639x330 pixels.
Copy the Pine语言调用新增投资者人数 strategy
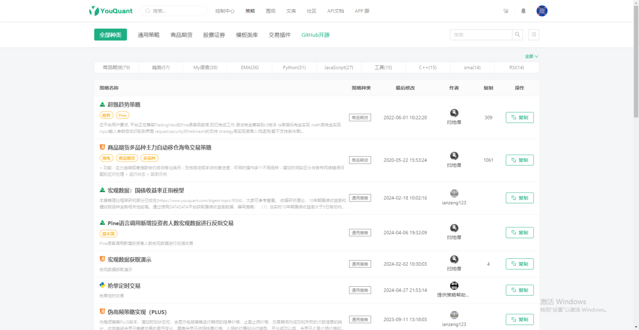point(520,233)
